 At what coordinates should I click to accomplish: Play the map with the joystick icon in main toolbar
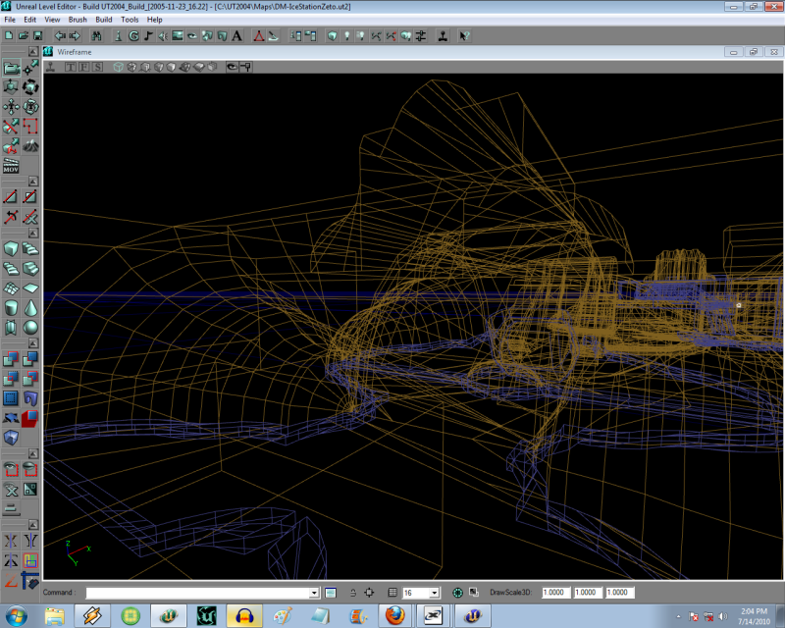pos(443,36)
